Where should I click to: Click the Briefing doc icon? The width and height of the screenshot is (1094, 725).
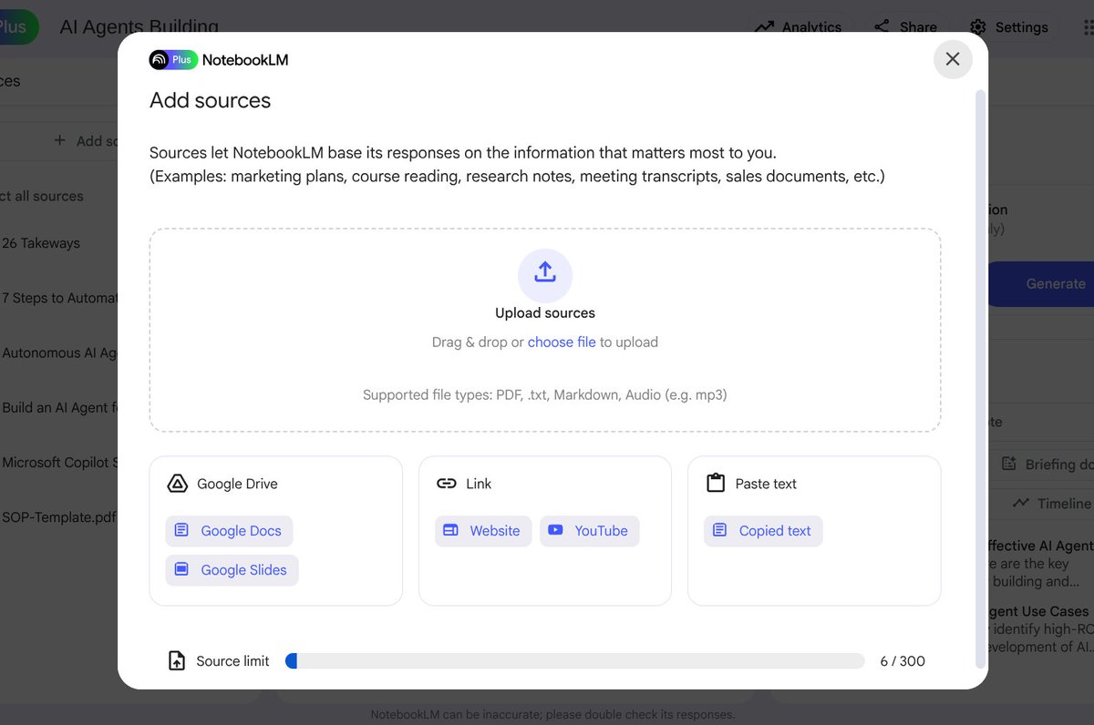pos(1008,464)
